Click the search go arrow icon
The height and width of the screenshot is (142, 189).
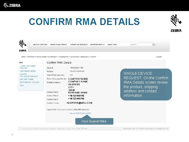154,44
